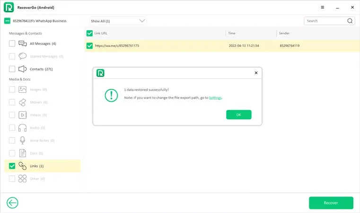Check the Contacts checkbox
360x213 pixels.
tap(12, 69)
